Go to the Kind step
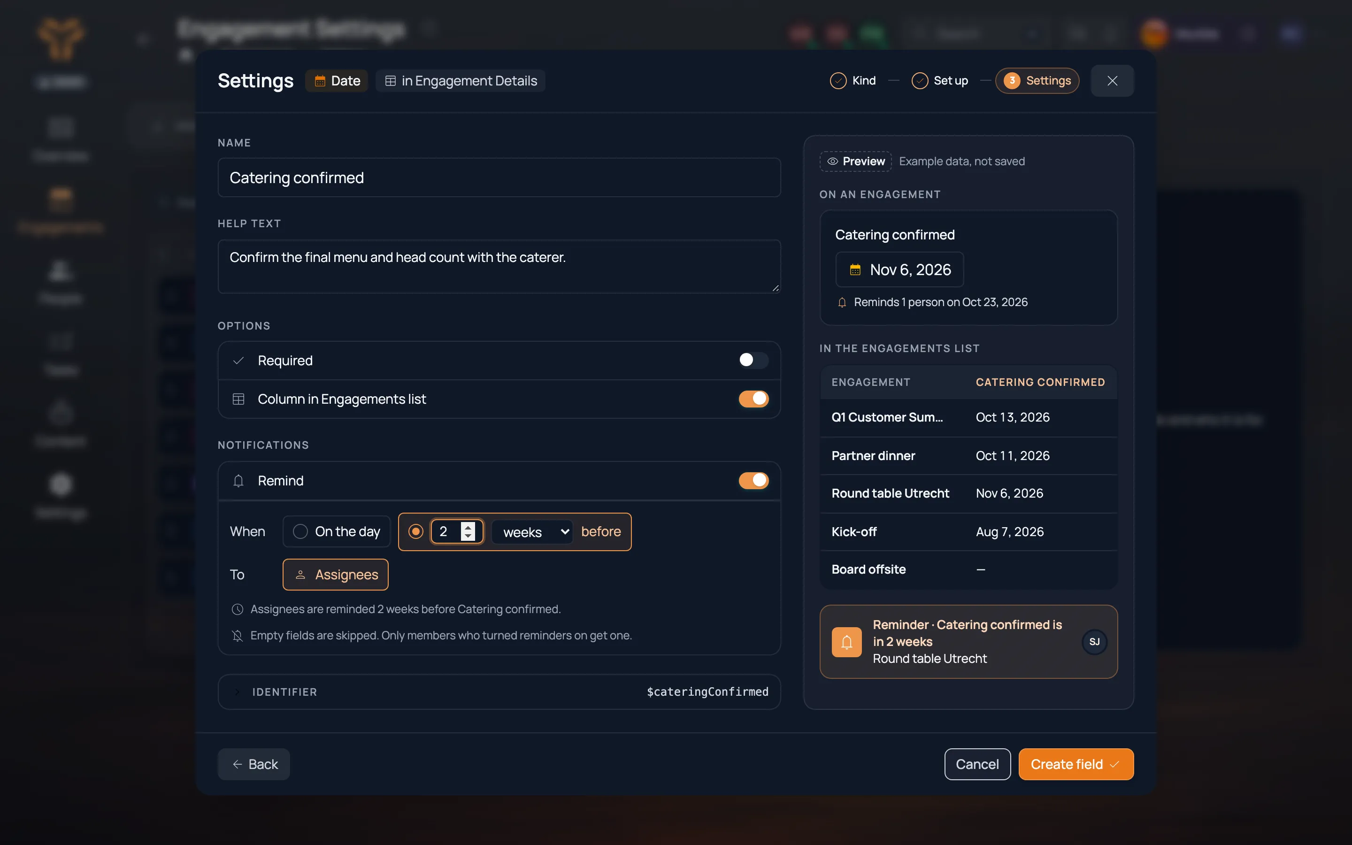This screenshot has height=845, width=1352. click(853, 80)
